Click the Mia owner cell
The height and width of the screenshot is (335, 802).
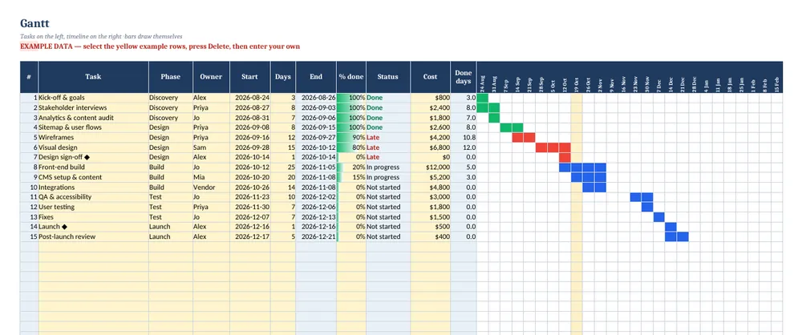tap(211, 177)
